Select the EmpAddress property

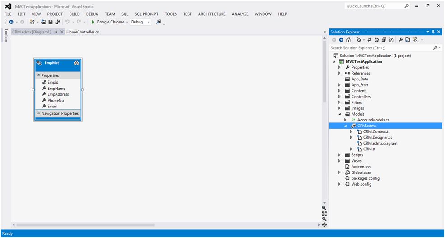click(x=58, y=94)
